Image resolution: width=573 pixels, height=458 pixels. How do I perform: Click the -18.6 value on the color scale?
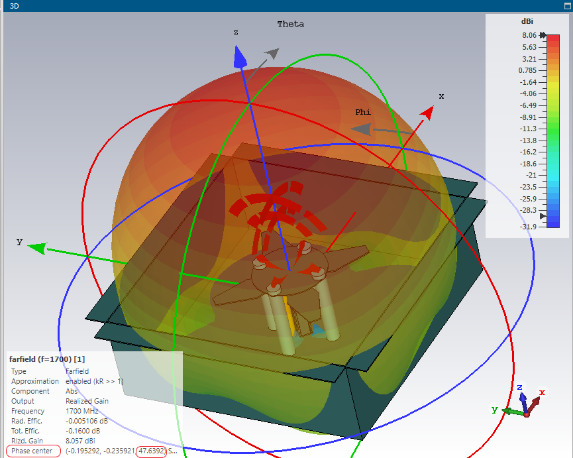pos(528,164)
